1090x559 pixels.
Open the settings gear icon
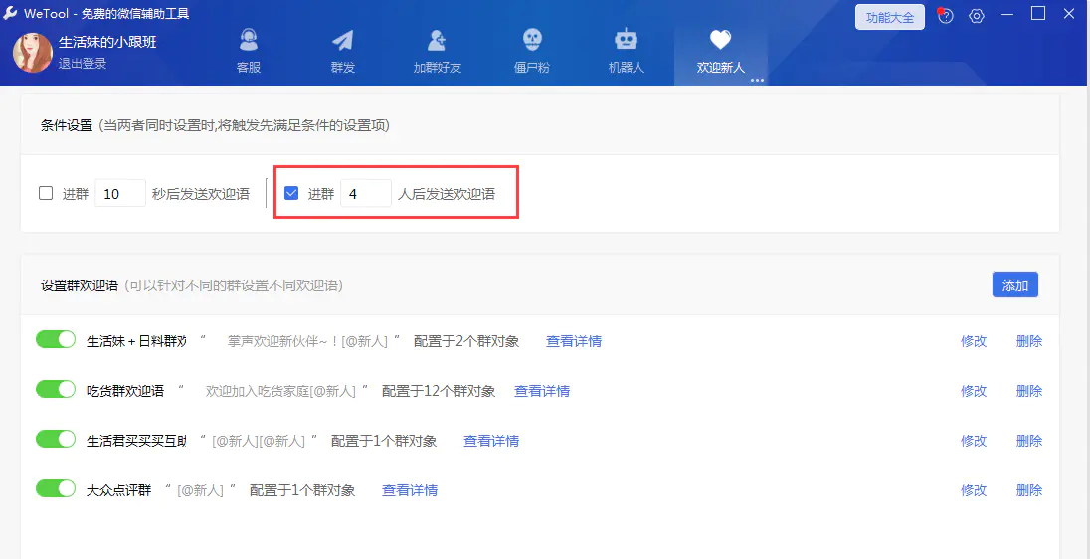coord(977,16)
